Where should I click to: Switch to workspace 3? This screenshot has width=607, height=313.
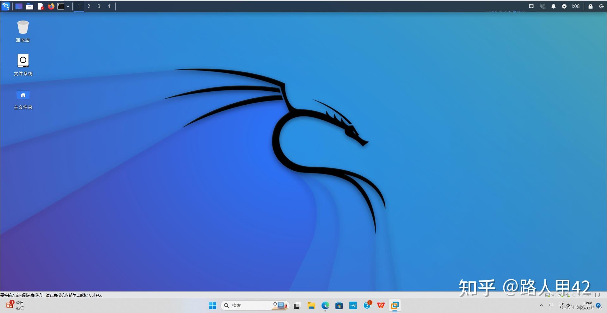[99, 6]
